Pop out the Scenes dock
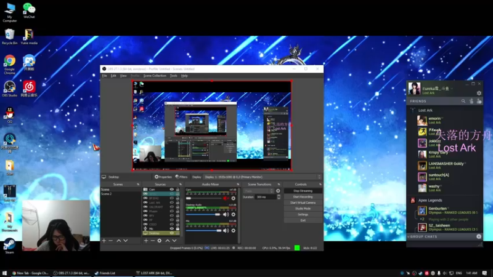Viewport: 493px width, 277px height. coord(138,184)
